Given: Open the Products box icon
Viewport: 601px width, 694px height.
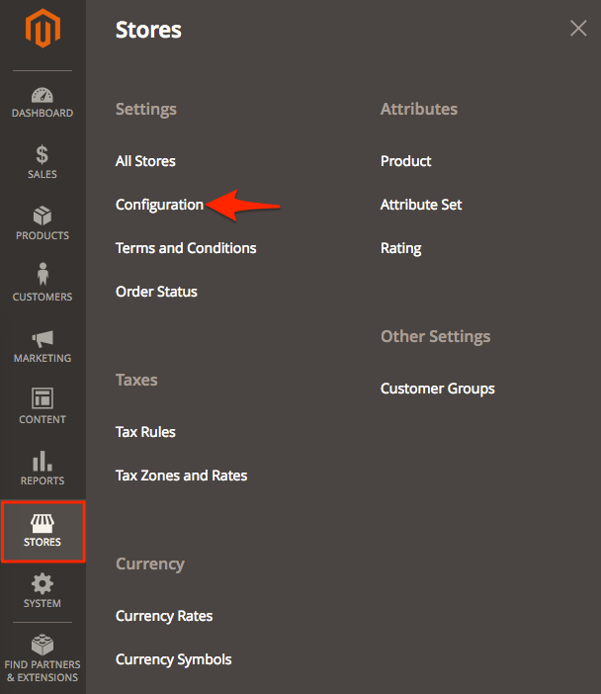Looking at the screenshot, I should click(43, 217).
